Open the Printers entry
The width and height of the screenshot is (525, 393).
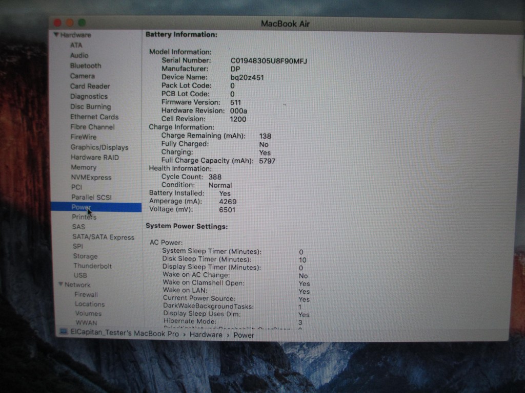point(84,217)
